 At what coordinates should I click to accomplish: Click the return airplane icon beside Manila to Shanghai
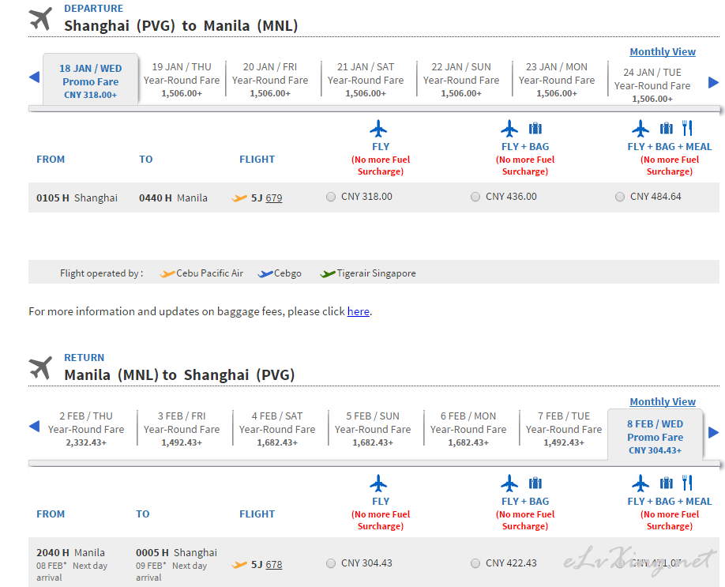click(40, 367)
